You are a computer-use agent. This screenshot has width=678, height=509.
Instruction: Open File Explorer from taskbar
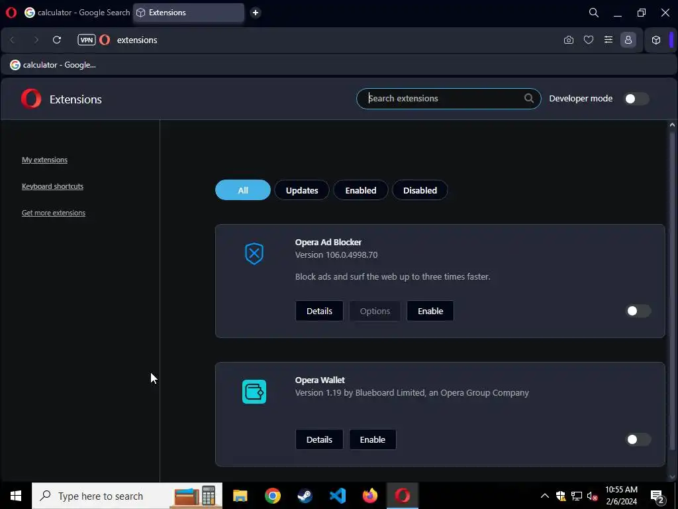point(240,496)
